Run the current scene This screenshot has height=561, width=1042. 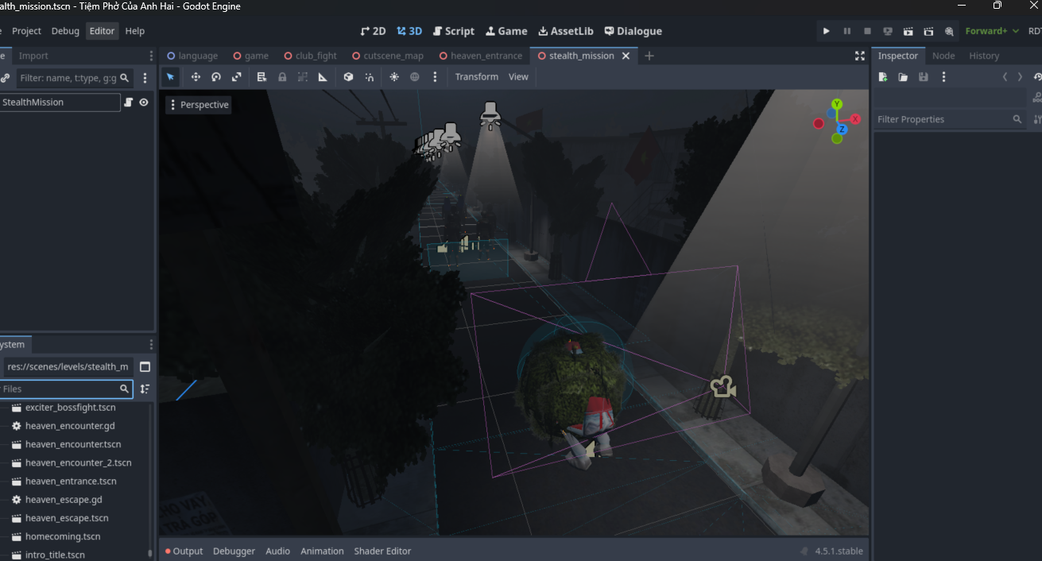(x=908, y=31)
